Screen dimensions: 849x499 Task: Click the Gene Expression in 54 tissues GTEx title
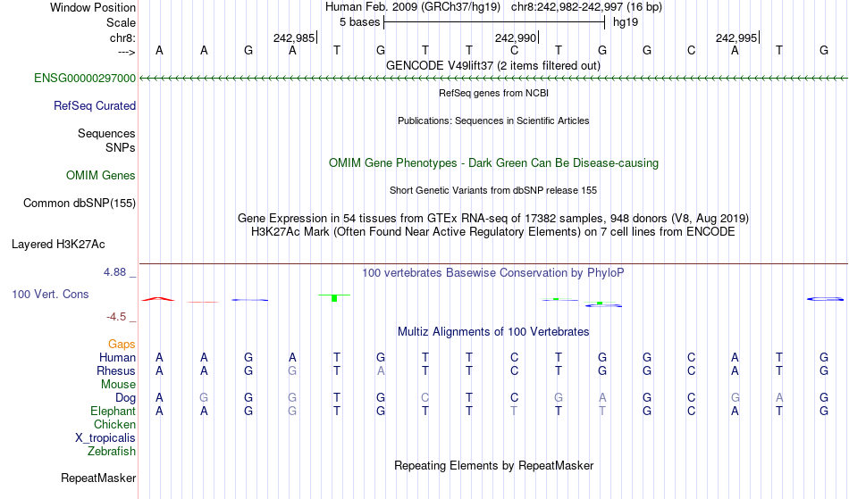(493, 219)
